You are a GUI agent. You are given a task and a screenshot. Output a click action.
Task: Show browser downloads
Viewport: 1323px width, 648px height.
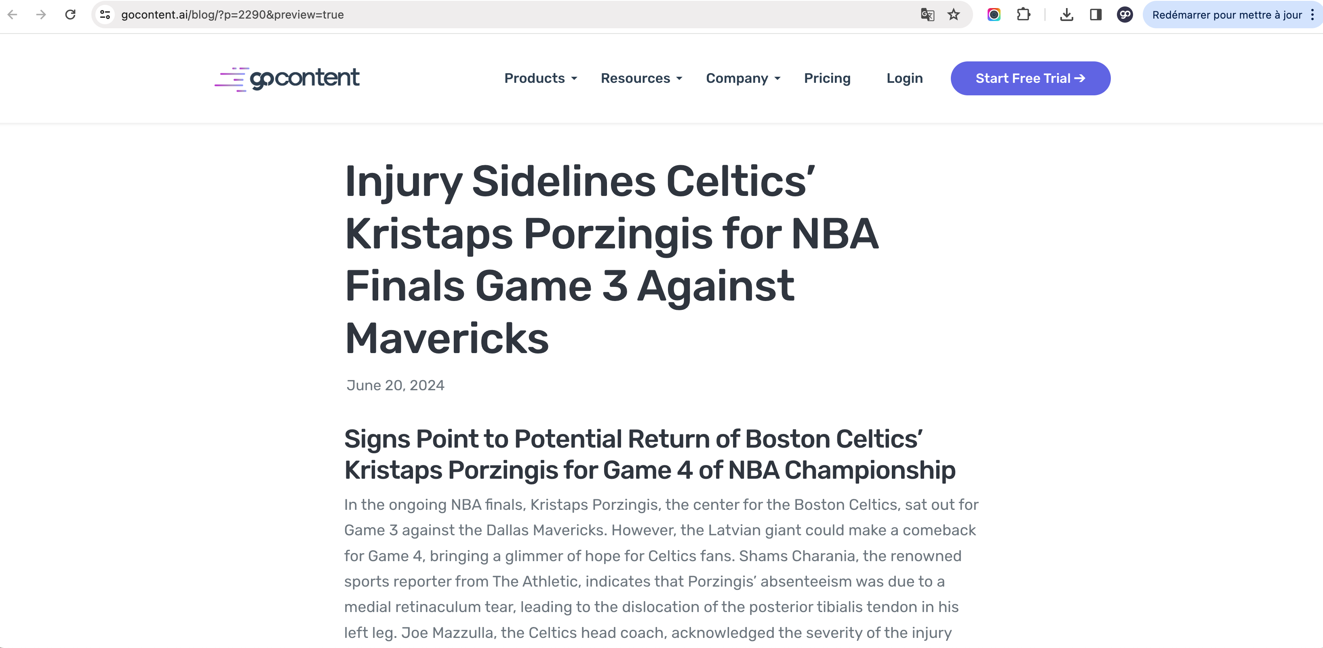pos(1067,15)
